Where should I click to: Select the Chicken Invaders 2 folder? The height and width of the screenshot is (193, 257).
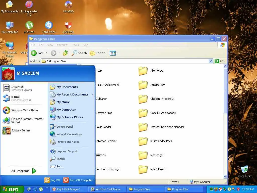click(x=156, y=99)
